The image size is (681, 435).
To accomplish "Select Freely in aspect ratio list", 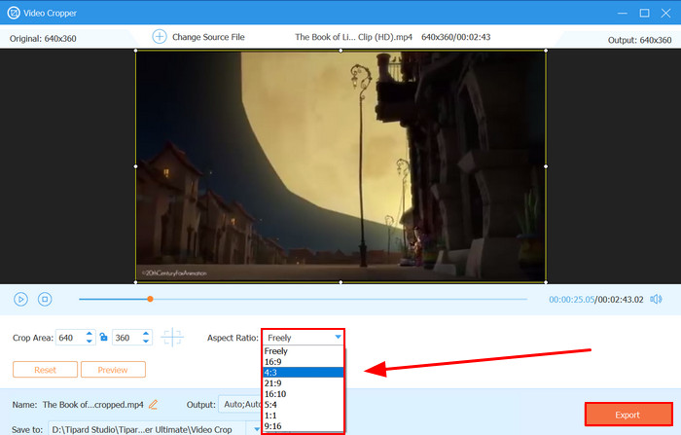I will point(304,351).
